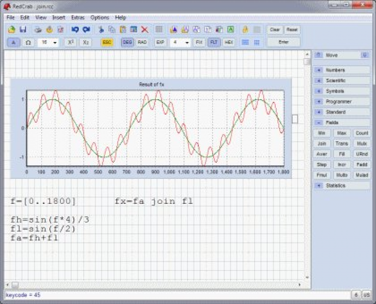The image size is (376, 304).
Task: Toggle the A text mode button
Action: point(14,43)
